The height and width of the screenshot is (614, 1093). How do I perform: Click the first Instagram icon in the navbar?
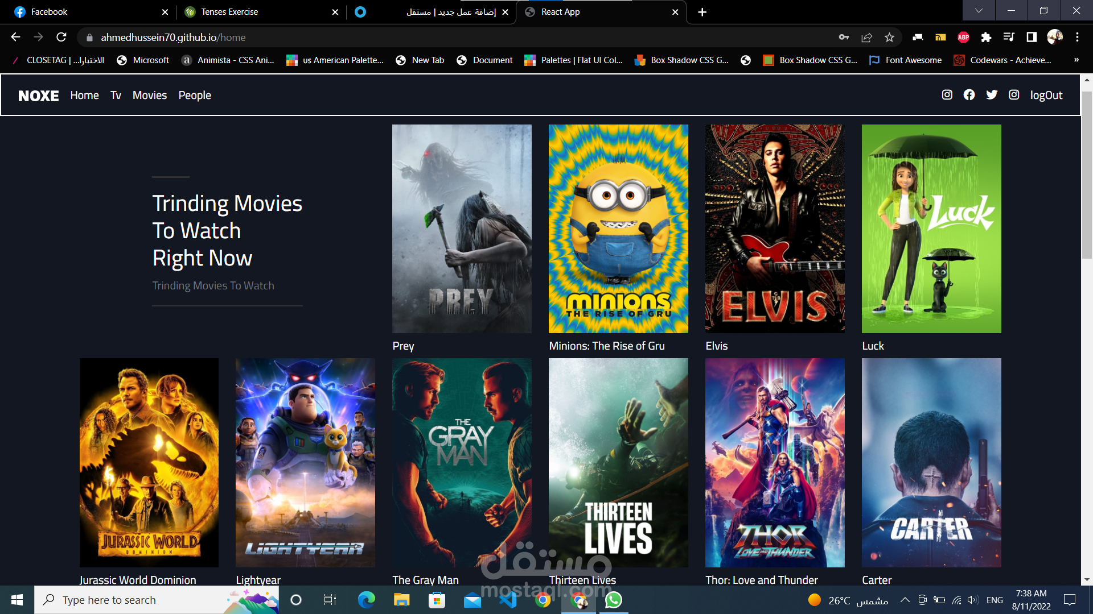[x=947, y=95]
